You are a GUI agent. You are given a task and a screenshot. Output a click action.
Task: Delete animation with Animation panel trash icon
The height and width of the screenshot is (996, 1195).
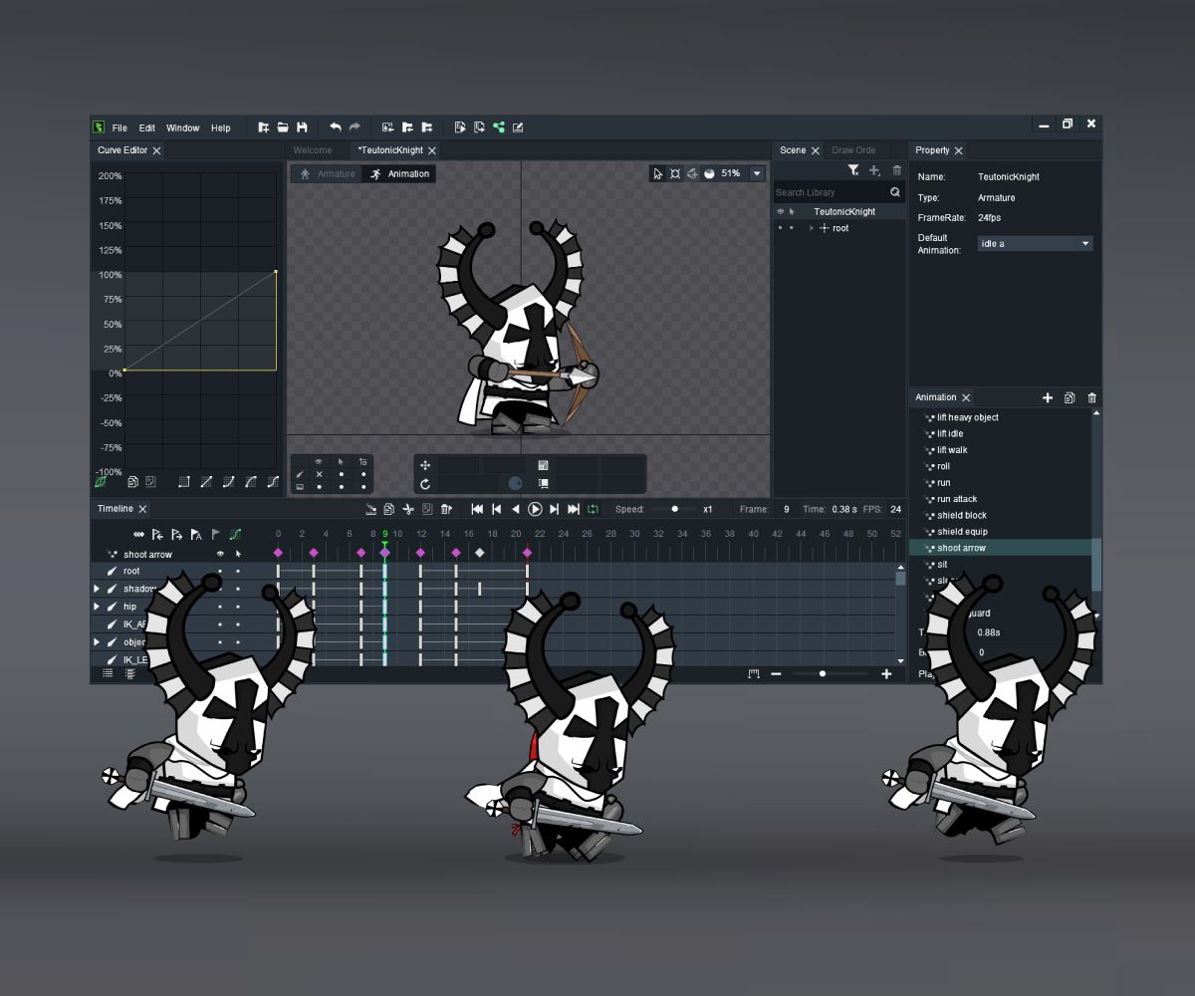pos(1091,397)
